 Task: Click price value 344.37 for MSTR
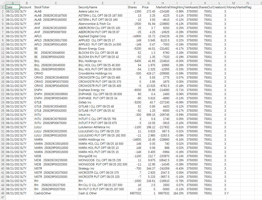(x=148, y=168)
